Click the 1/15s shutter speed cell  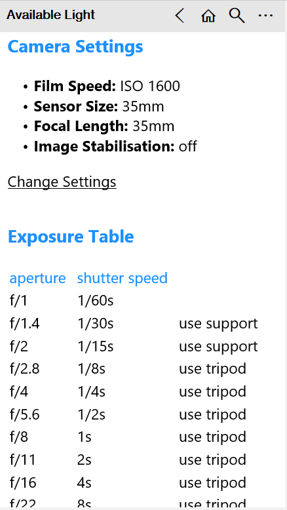click(x=96, y=346)
